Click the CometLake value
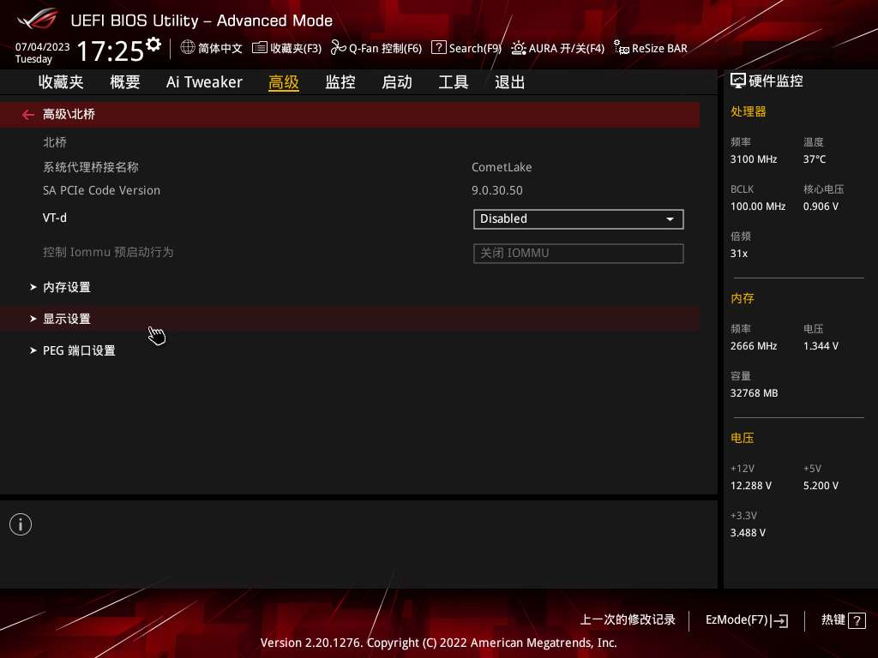The image size is (878, 658). click(x=502, y=167)
